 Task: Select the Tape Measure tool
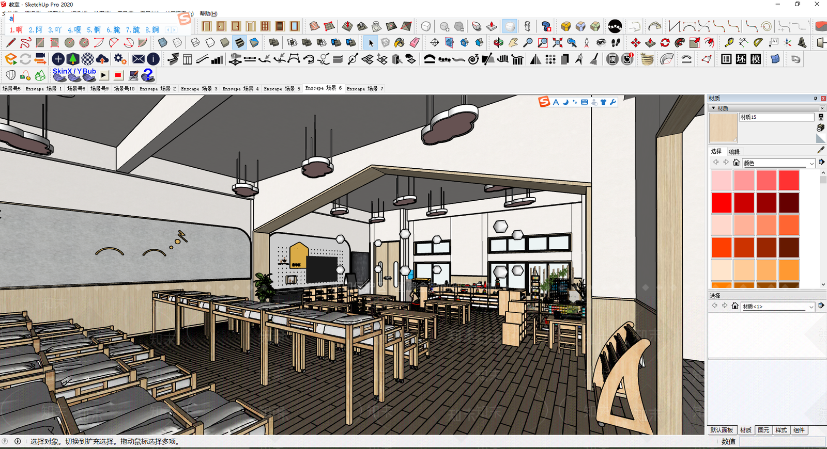pos(729,43)
